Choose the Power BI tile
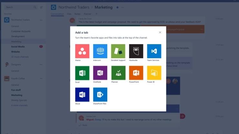 click(x=154, y=73)
